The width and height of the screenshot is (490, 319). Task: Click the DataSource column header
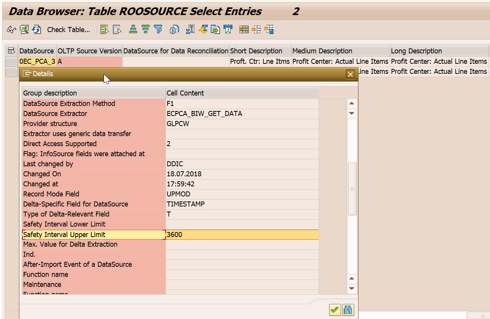[x=37, y=51]
